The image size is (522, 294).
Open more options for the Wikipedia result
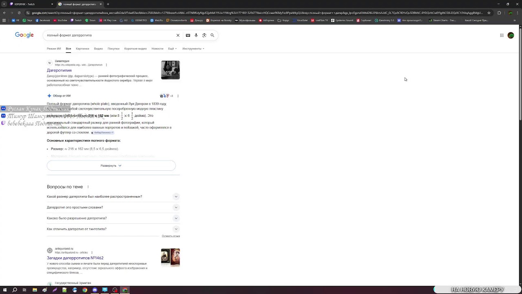(106, 65)
